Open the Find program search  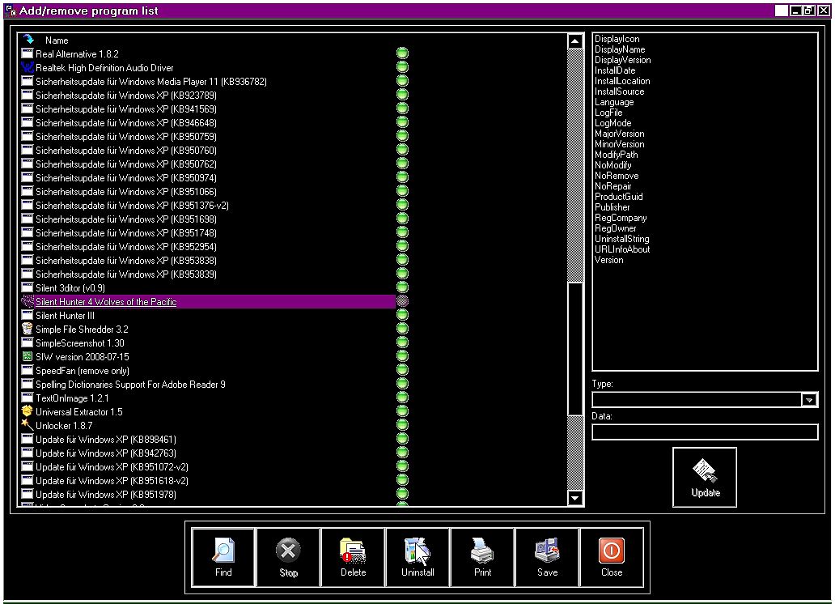click(x=223, y=557)
